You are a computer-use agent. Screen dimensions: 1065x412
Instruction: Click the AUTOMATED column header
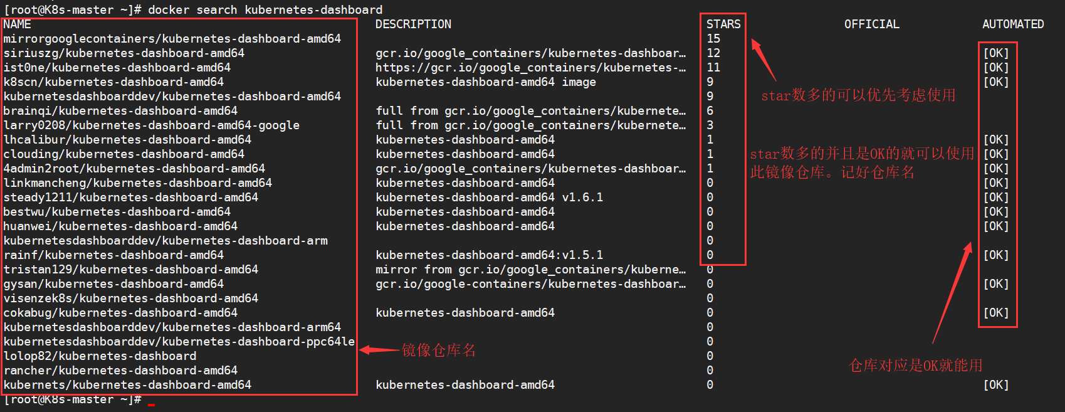(x=1013, y=24)
